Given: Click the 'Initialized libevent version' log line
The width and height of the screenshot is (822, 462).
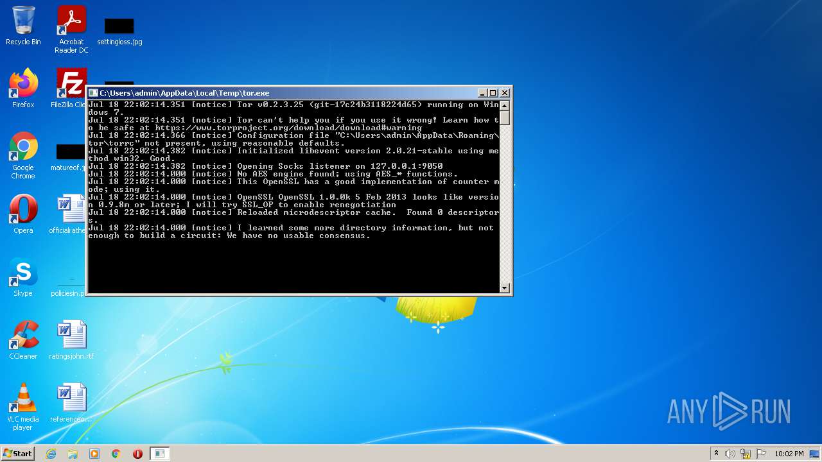Looking at the screenshot, I should (x=293, y=155).
